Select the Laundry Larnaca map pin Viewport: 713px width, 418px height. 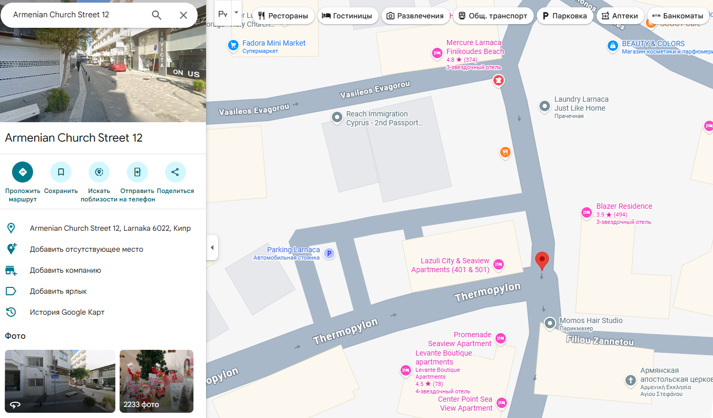click(545, 106)
